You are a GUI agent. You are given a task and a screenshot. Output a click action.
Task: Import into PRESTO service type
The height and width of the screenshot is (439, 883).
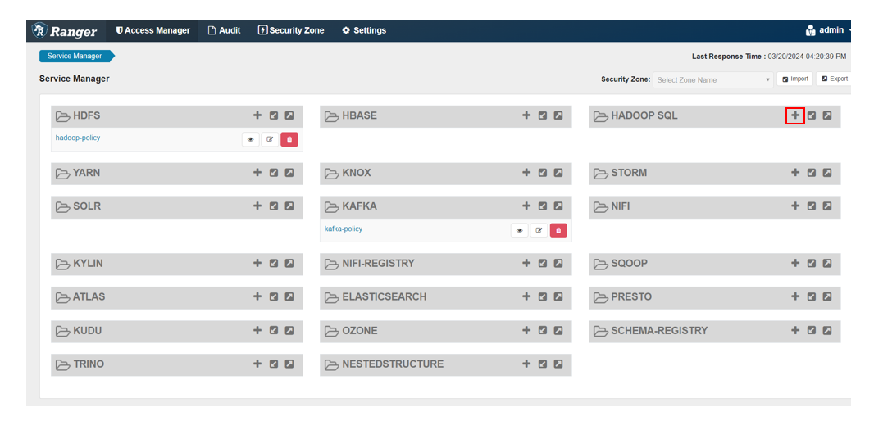click(x=812, y=296)
